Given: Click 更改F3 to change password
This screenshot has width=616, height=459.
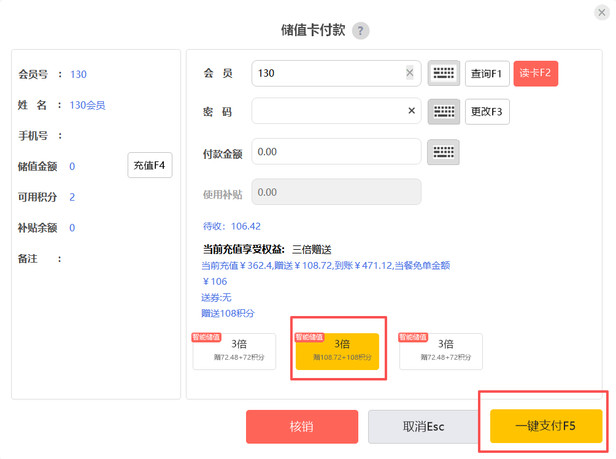Looking at the screenshot, I should pos(487,112).
